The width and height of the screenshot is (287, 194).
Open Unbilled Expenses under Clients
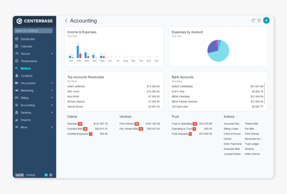(x=78, y=134)
